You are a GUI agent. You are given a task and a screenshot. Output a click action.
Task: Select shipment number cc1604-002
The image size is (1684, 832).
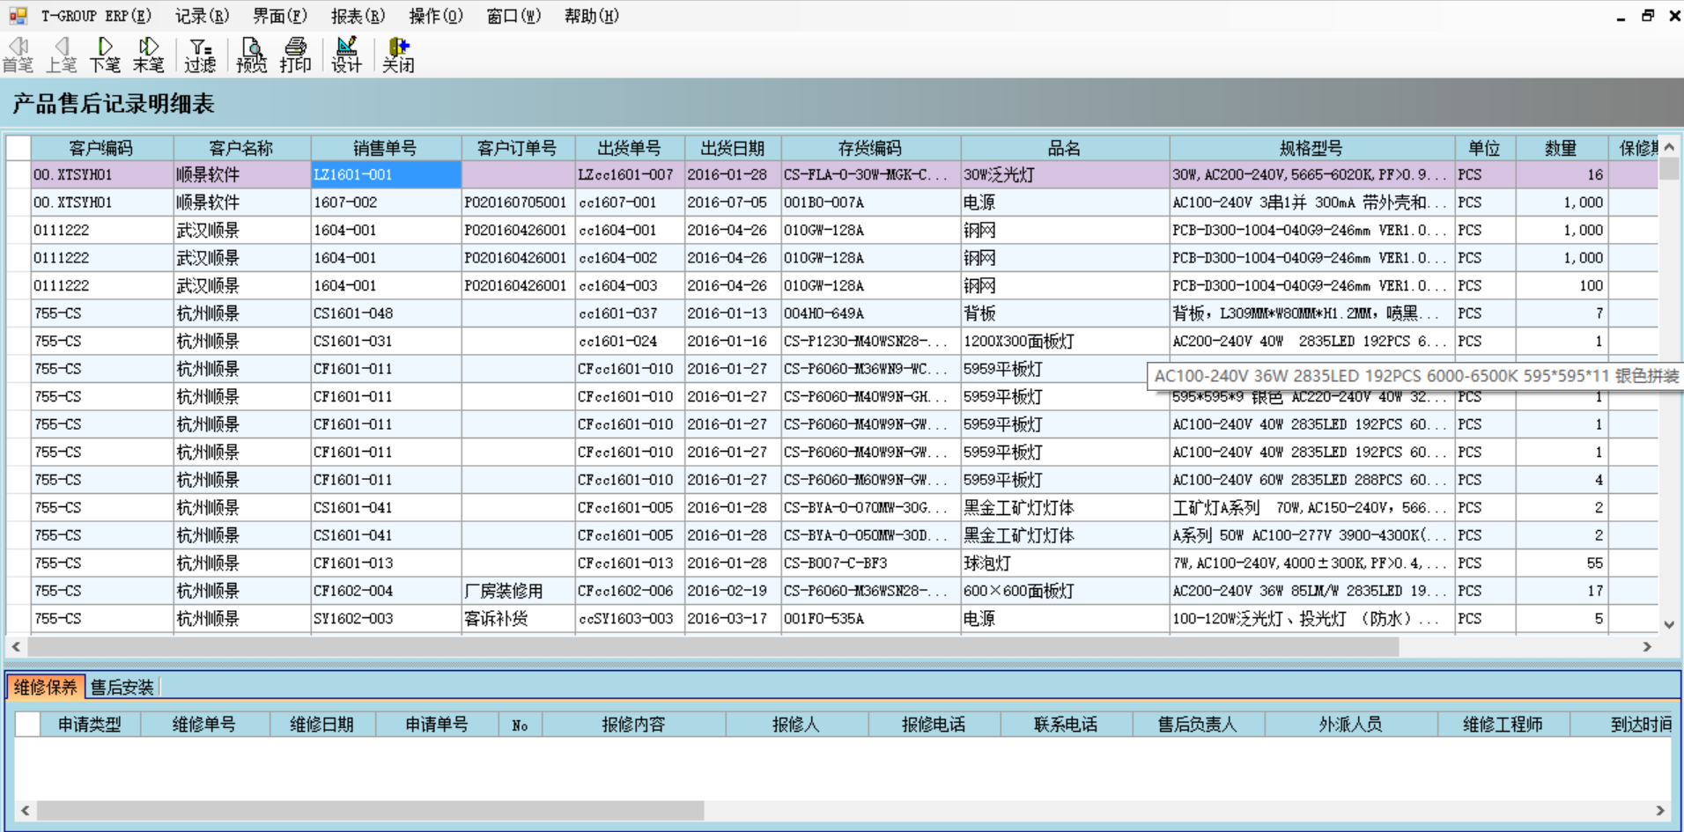point(629,258)
